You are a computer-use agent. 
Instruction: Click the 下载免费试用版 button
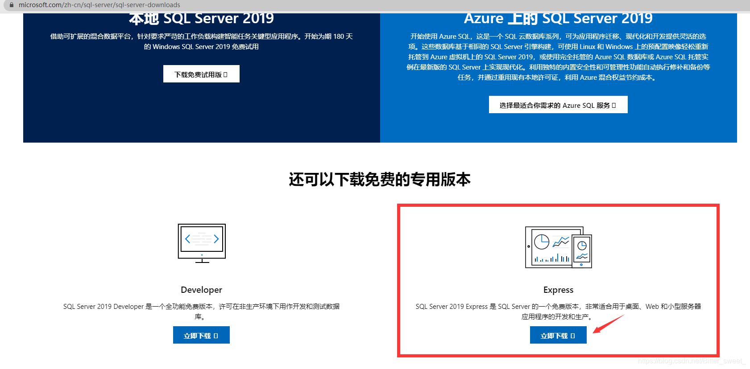(201, 74)
